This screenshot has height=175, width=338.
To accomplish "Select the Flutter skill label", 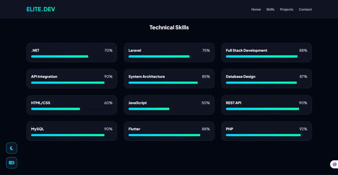I will tap(134, 129).
